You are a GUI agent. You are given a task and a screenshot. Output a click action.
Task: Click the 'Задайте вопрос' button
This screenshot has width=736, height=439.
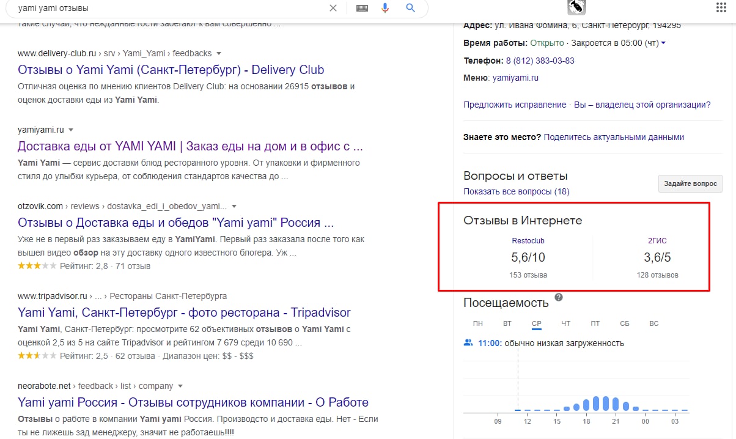pos(690,183)
